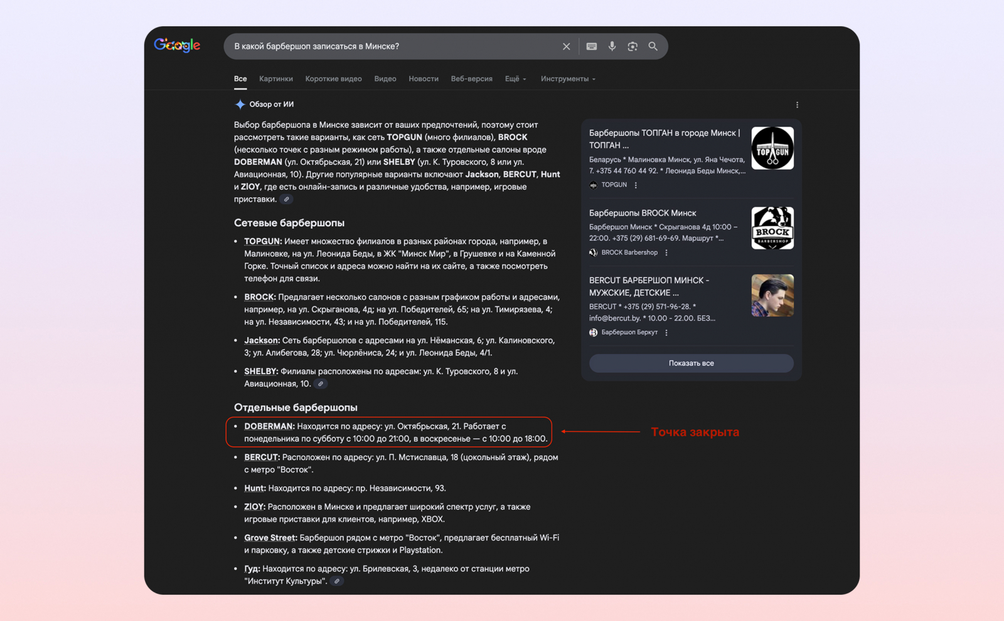This screenshot has width=1004, height=621.
Task: Click the BROCK link in network list
Action: point(260,297)
